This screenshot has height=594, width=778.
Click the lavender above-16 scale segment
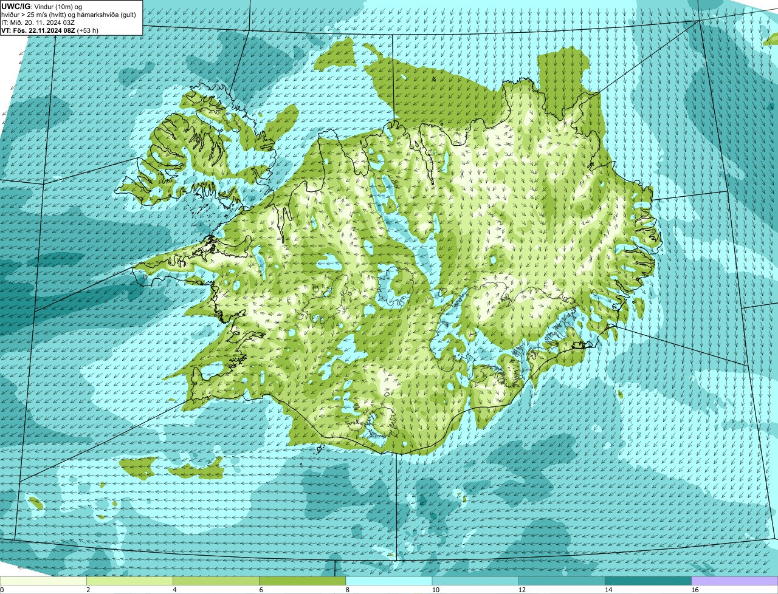(x=735, y=581)
